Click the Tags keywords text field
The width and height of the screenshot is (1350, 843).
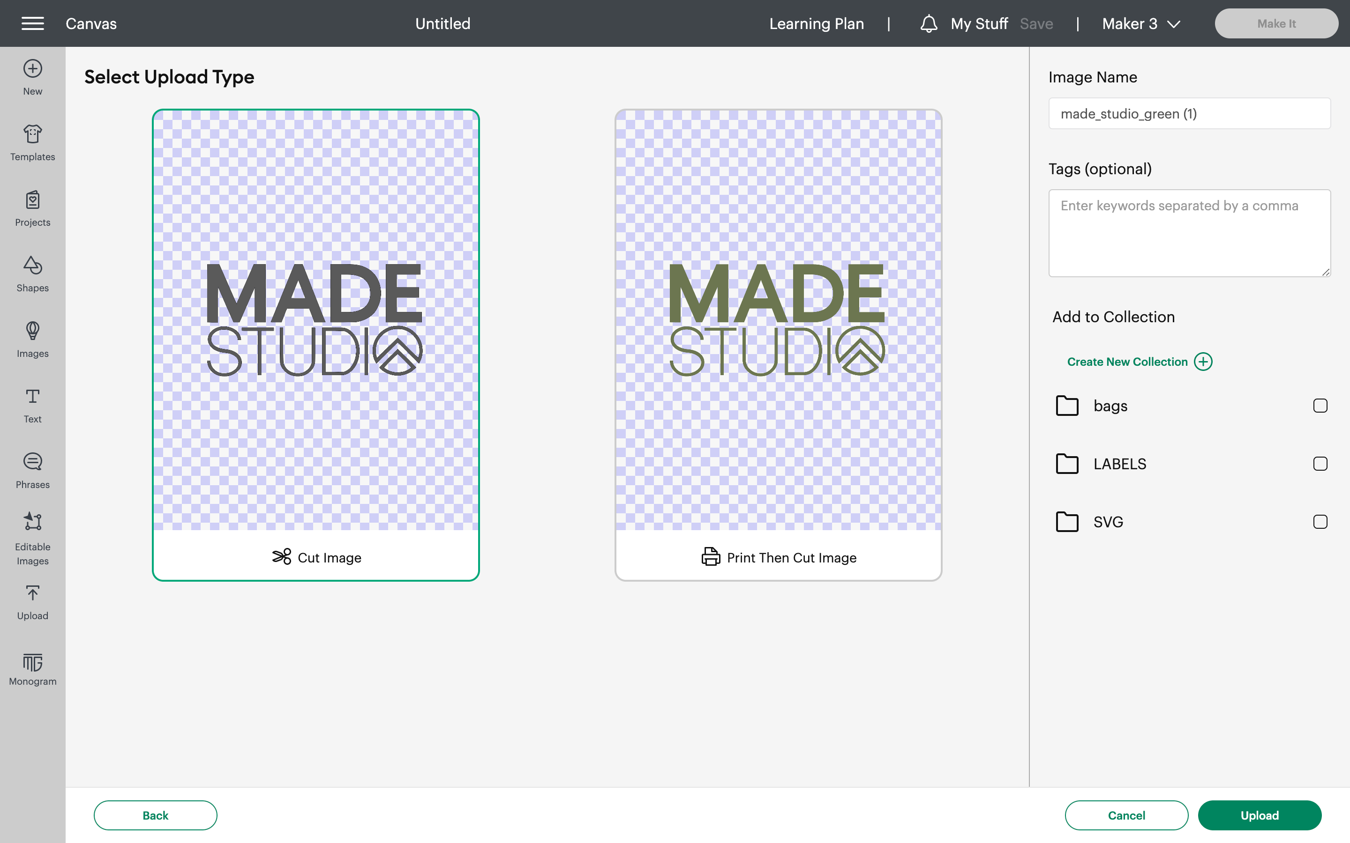pyautogui.click(x=1189, y=233)
